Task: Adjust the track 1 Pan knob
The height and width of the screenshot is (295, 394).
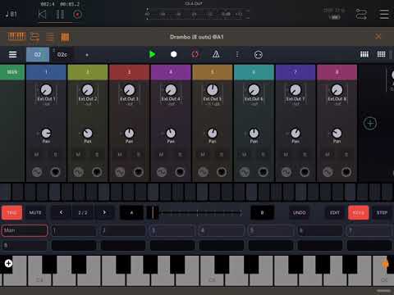Action: click(46, 134)
